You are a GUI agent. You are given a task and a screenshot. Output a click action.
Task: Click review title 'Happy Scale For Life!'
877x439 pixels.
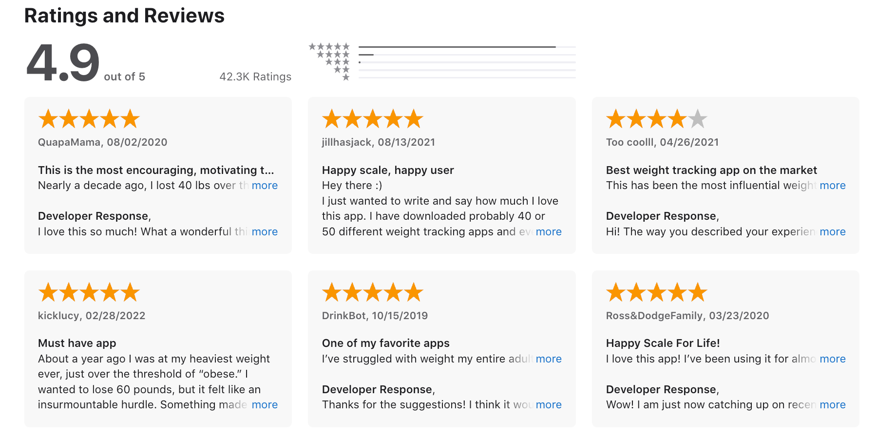(663, 344)
